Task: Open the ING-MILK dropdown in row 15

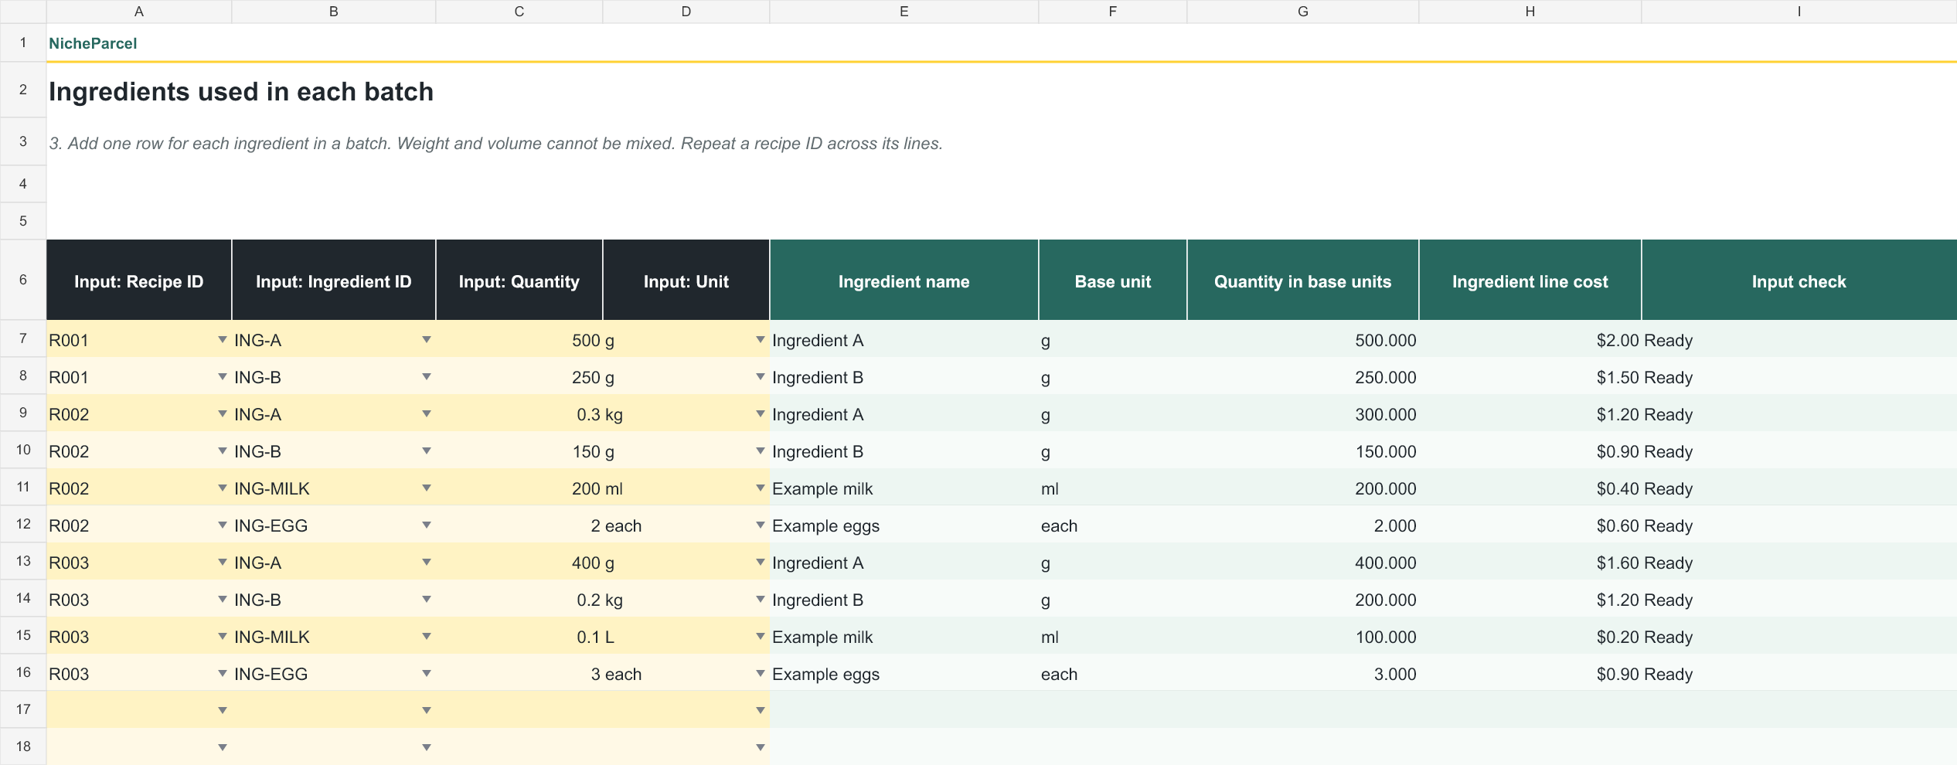Action: (426, 637)
